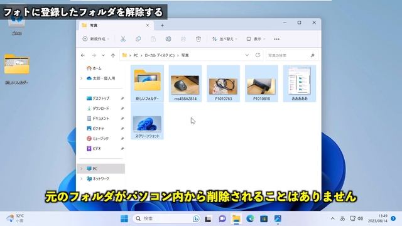Select the あああああ file

click(300, 83)
